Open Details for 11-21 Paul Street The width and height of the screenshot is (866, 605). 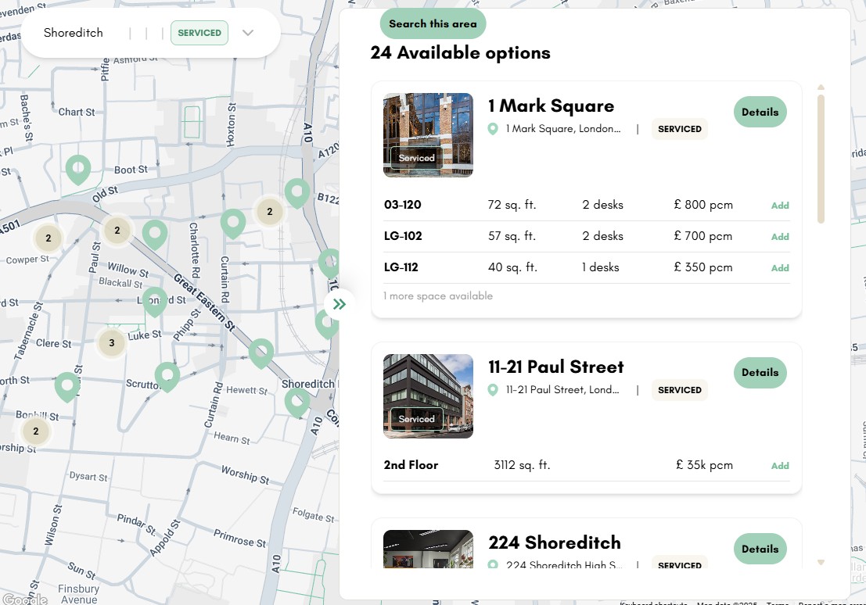tap(760, 373)
